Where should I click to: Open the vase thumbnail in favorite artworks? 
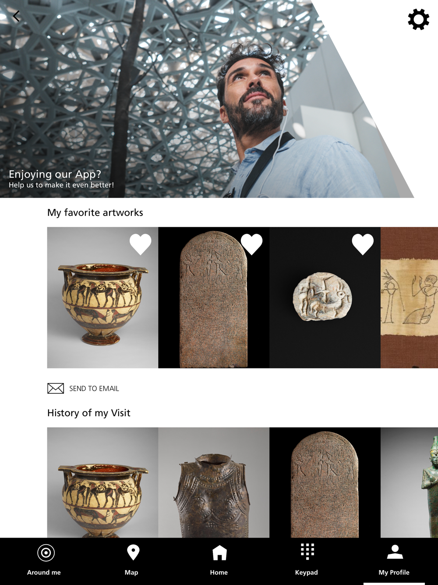(x=102, y=298)
